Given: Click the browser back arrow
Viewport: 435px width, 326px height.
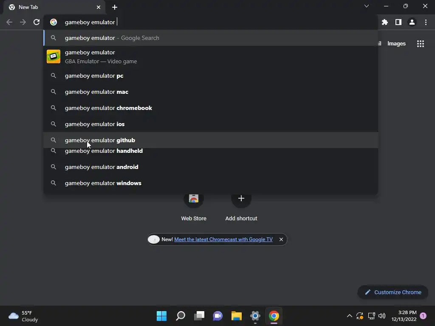Looking at the screenshot, I should coord(9,22).
